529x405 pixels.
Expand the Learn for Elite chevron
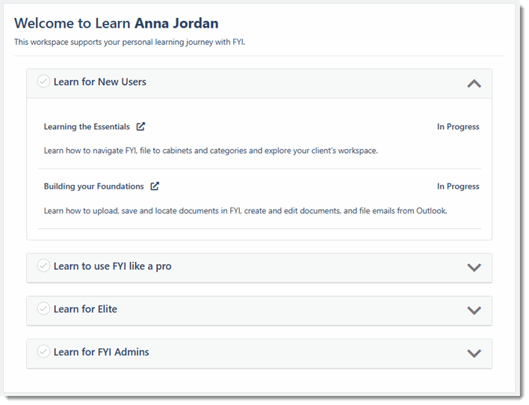[474, 310]
